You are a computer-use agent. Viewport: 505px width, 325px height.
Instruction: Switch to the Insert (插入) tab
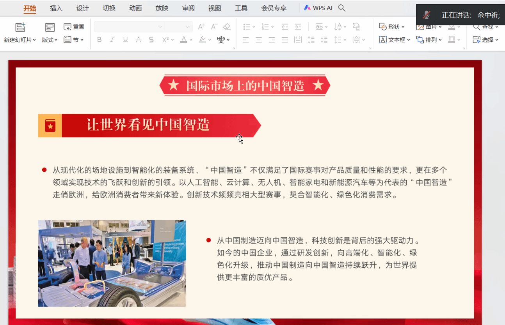(56, 8)
